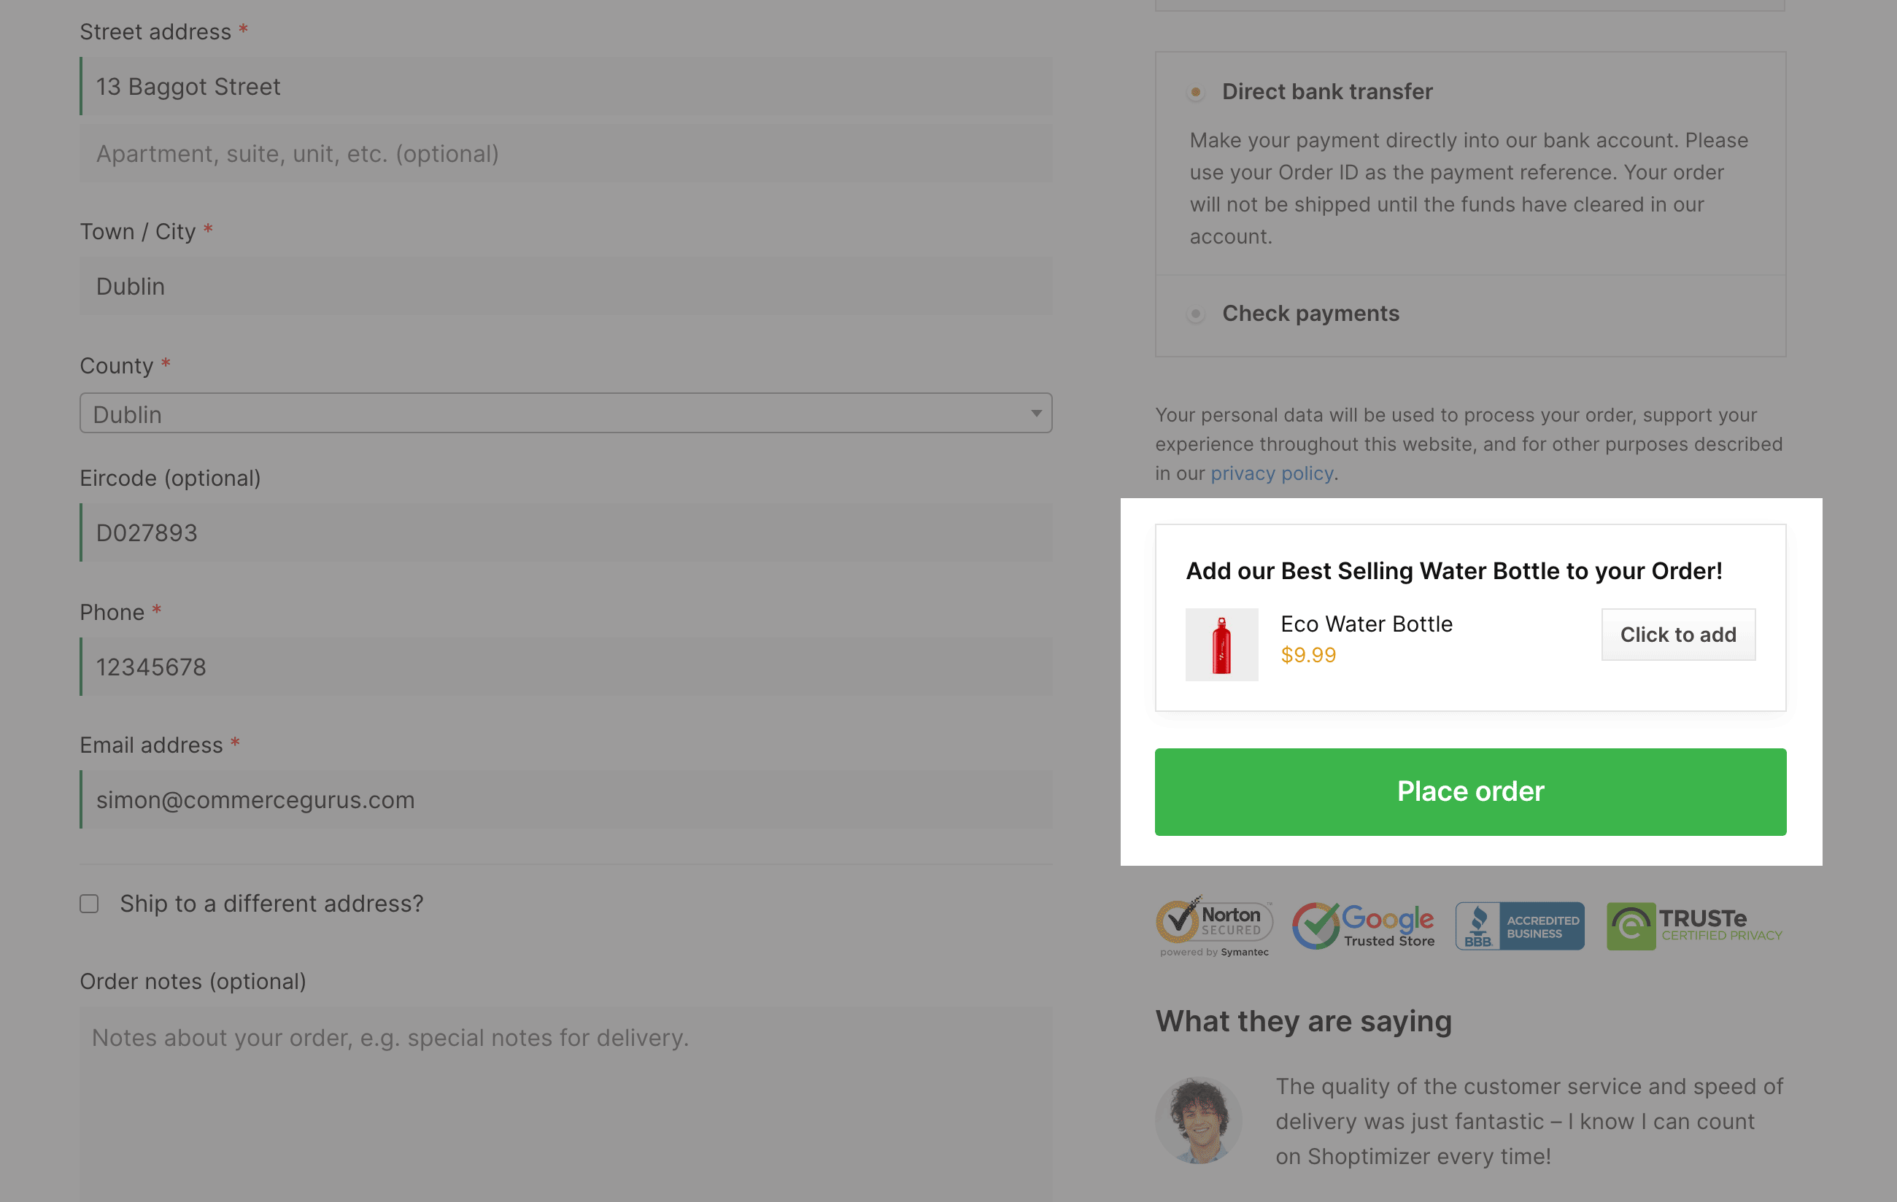The height and width of the screenshot is (1202, 1897).
Task: Click the Town / City field
Action: tap(565, 286)
